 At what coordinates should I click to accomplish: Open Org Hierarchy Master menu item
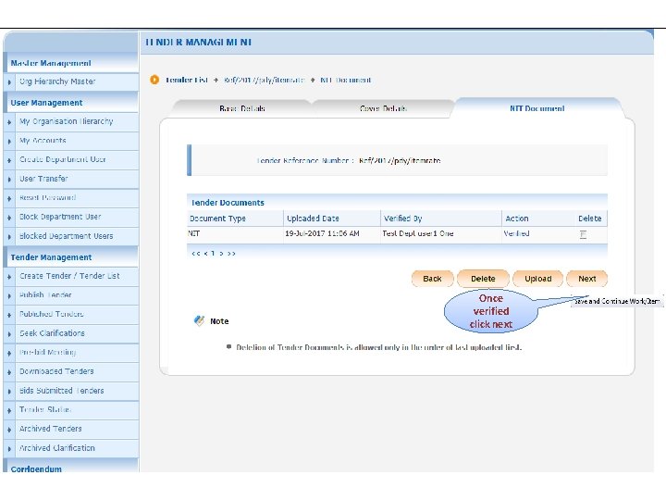point(57,81)
